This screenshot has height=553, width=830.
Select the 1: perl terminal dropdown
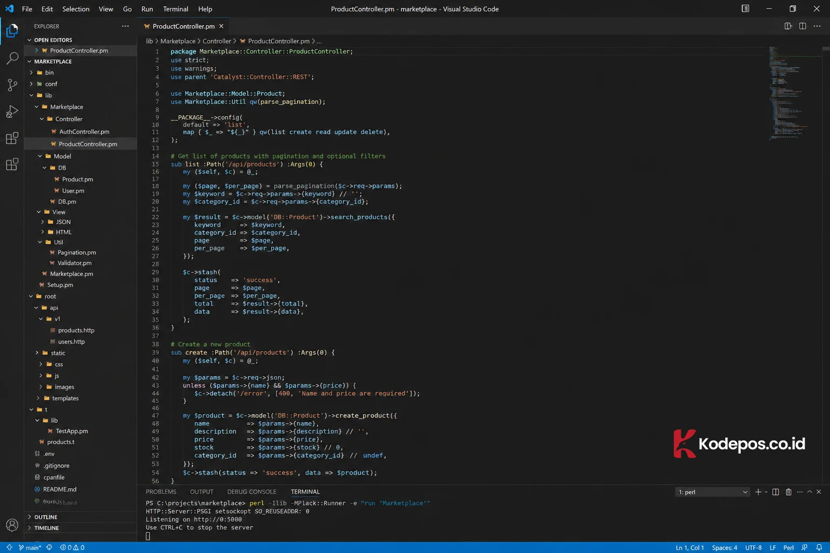point(713,492)
